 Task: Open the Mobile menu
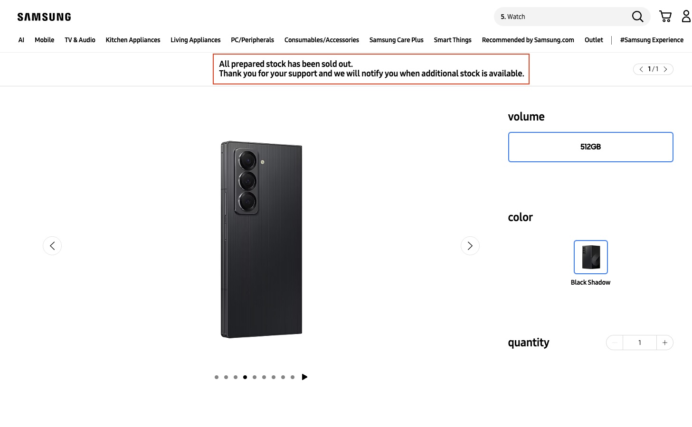(44, 40)
